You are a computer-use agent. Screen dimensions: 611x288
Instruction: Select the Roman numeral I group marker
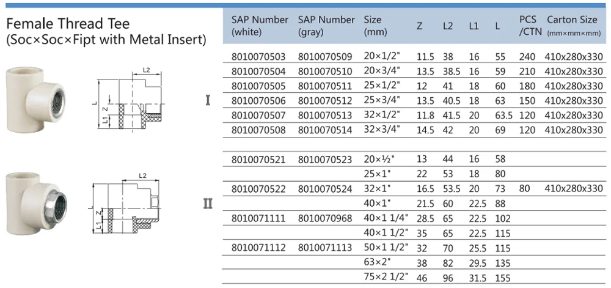tap(208, 99)
